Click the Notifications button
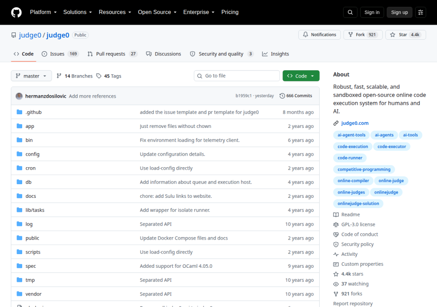The width and height of the screenshot is (437, 307). 319,35
